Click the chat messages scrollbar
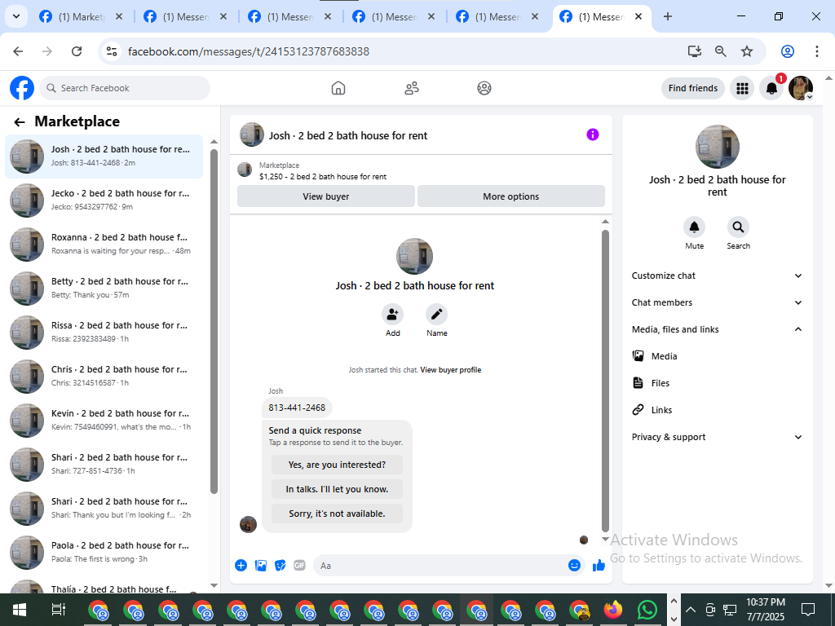This screenshot has height=626, width=835. pos(605,381)
